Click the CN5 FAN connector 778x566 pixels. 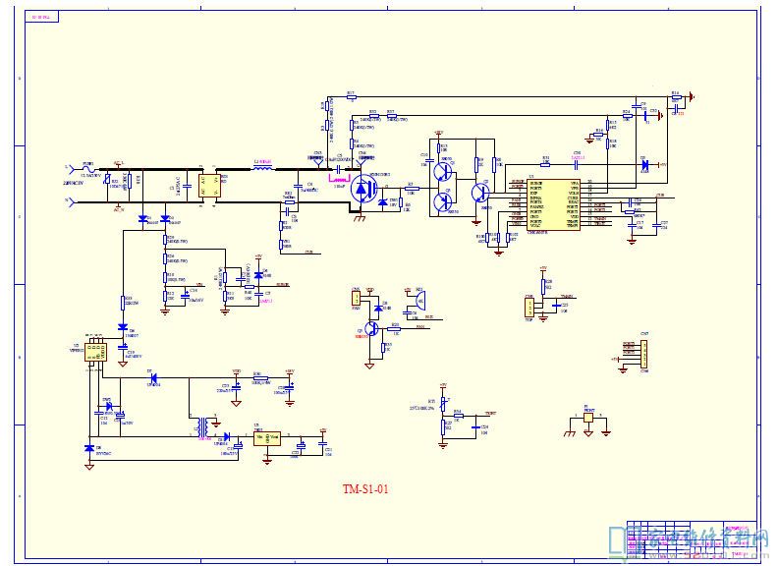(356, 299)
